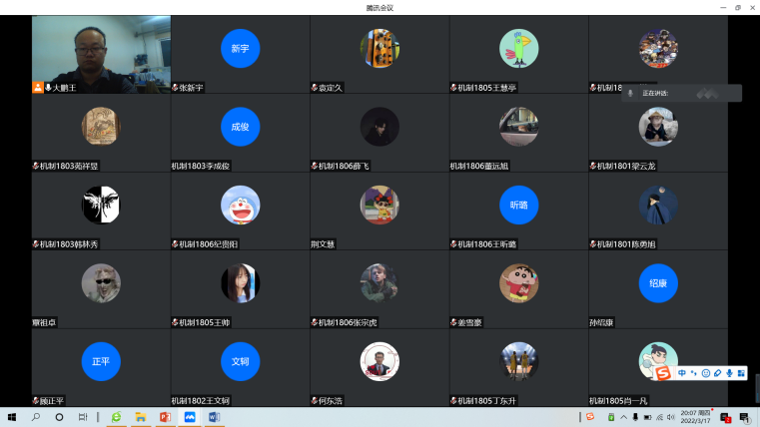Click 机制1806纪贵阳 Doraemon avatar
The height and width of the screenshot is (427, 760).
pos(240,205)
